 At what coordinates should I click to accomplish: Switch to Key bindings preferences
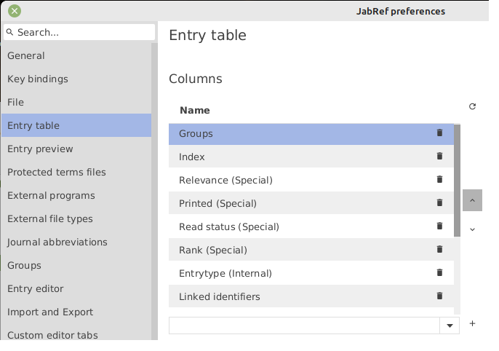click(x=38, y=79)
